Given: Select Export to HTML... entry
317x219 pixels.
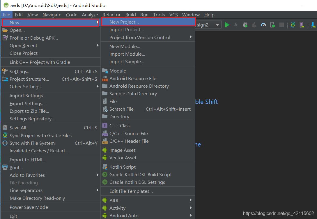Looking at the screenshot, I should tap(51, 160).
